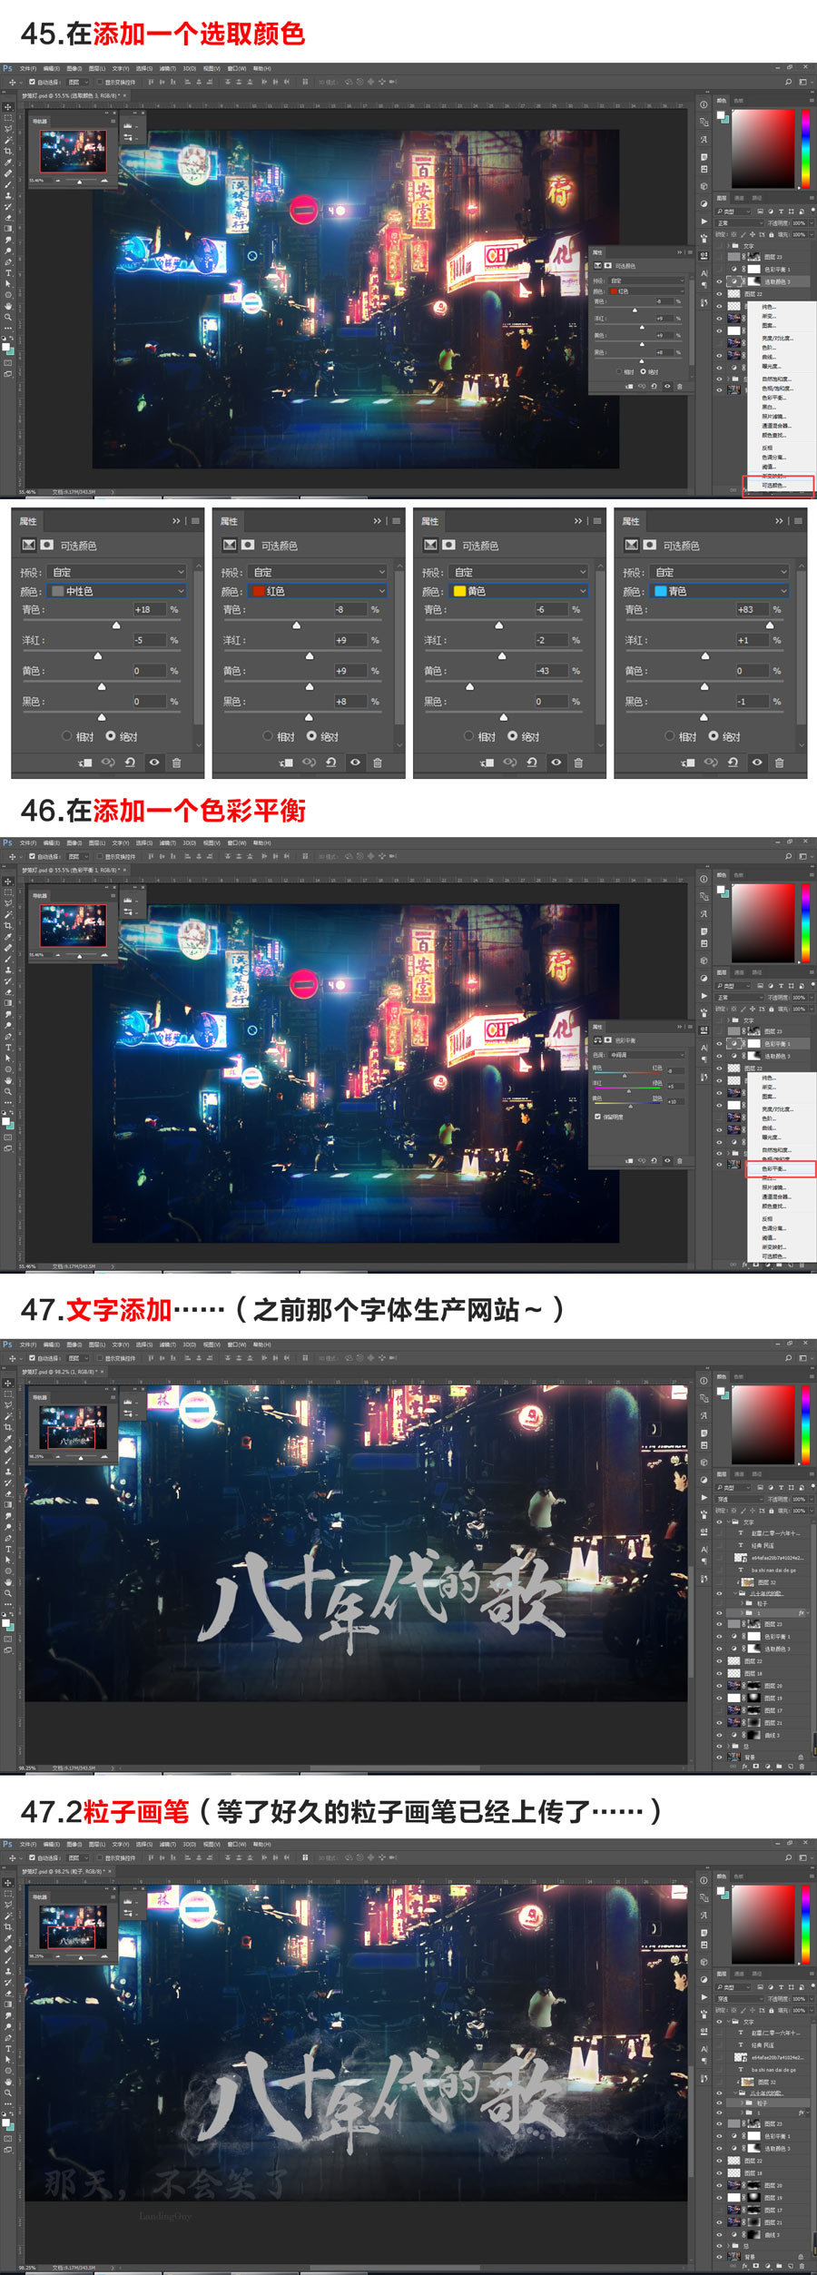Click layer mask icon in Neutrals (中性色) panel header

coord(47,545)
